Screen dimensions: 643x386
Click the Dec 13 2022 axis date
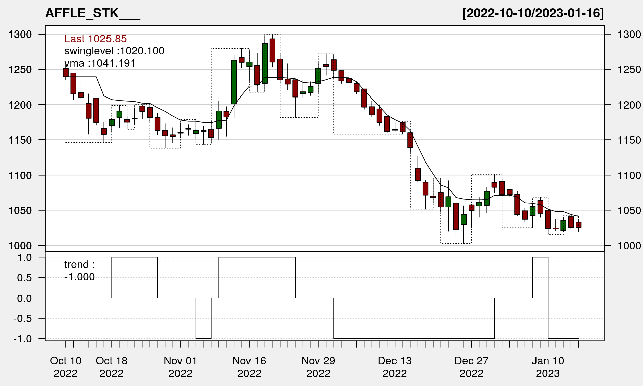(395, 367)
